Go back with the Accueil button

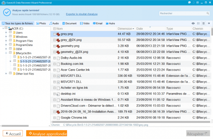point(13,134)
